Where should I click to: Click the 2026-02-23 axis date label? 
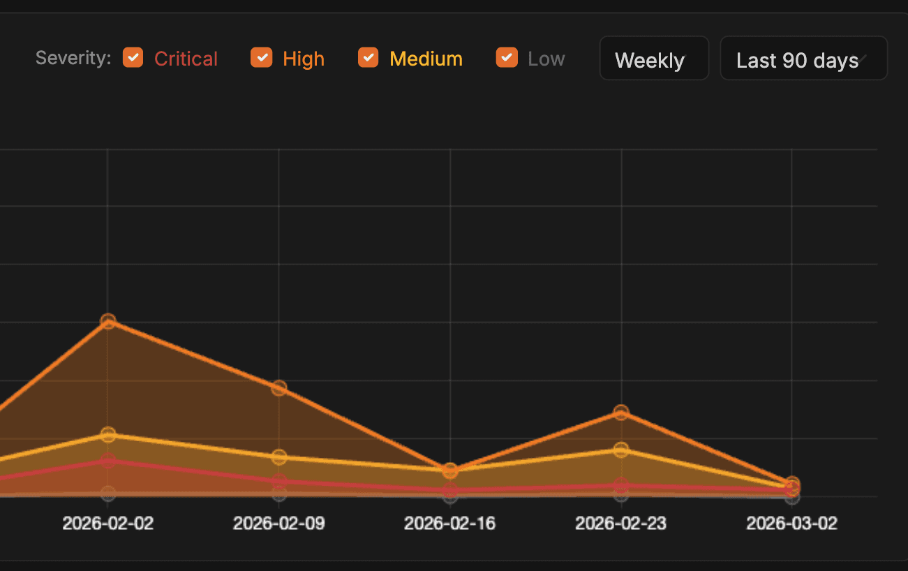click(x=621, y=524)
